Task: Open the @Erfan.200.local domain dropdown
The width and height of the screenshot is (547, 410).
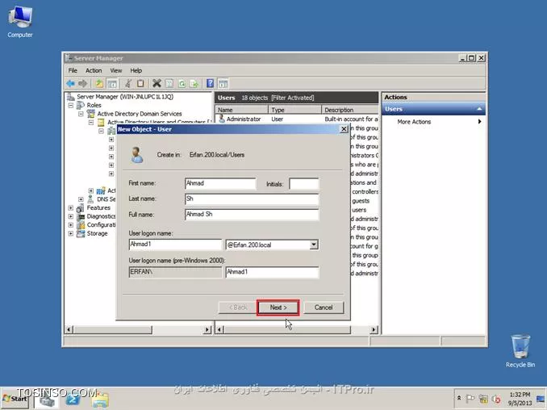Action: coord(314,245)
